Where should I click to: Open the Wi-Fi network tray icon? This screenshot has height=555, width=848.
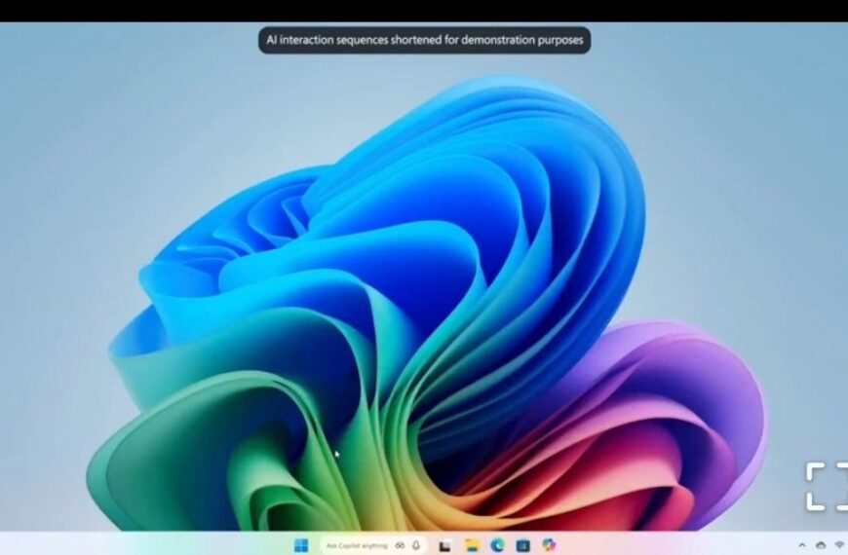(840, 546)
